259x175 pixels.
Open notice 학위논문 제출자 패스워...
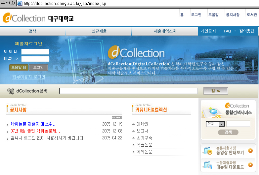[x=33, y=124]
